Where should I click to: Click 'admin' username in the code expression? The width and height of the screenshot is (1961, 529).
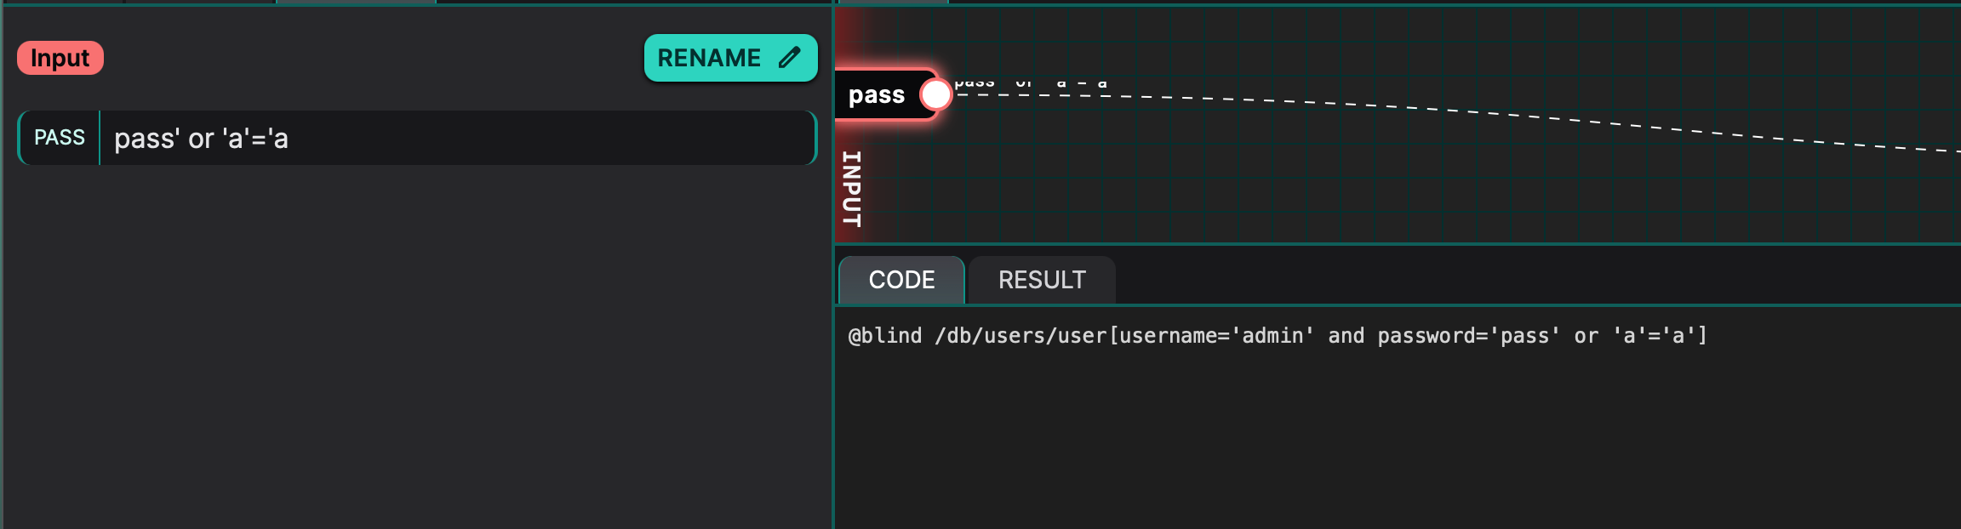[x=1277, y=336]
